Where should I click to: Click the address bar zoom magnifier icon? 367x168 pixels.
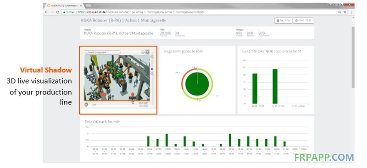click(x=339, y=12)
